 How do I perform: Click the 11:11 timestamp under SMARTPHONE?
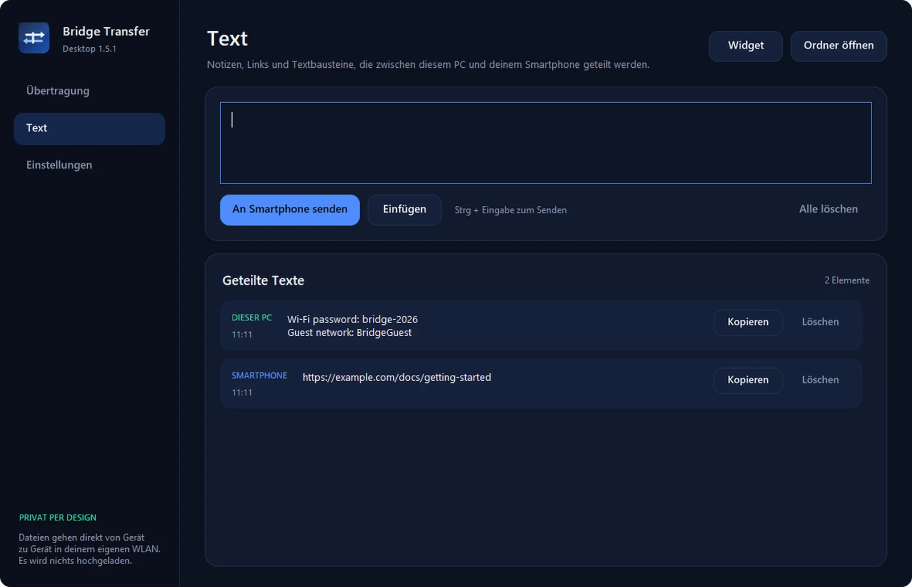click(242, 393)
